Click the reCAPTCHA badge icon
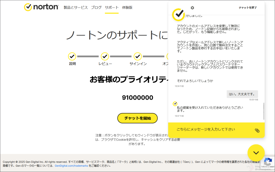This screenshot has width=275, height=172. click(x=267, y=162)
